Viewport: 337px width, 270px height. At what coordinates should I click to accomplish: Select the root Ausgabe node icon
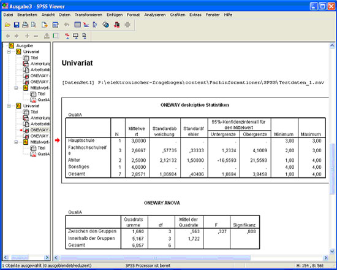coord(11,45)
